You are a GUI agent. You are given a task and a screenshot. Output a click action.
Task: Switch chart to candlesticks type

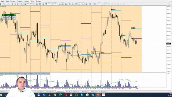(63, 4)
